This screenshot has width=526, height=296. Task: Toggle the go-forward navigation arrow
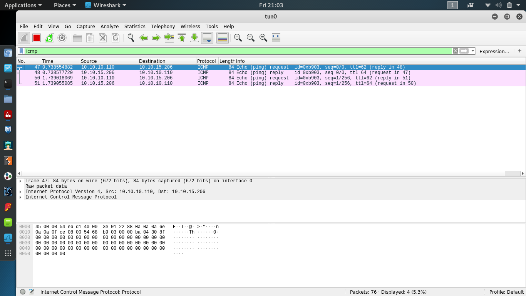[156, 37]
